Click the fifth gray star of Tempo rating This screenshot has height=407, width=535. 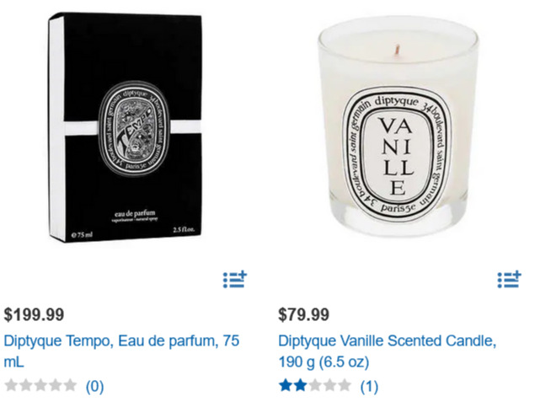click(x=70, y=385)
